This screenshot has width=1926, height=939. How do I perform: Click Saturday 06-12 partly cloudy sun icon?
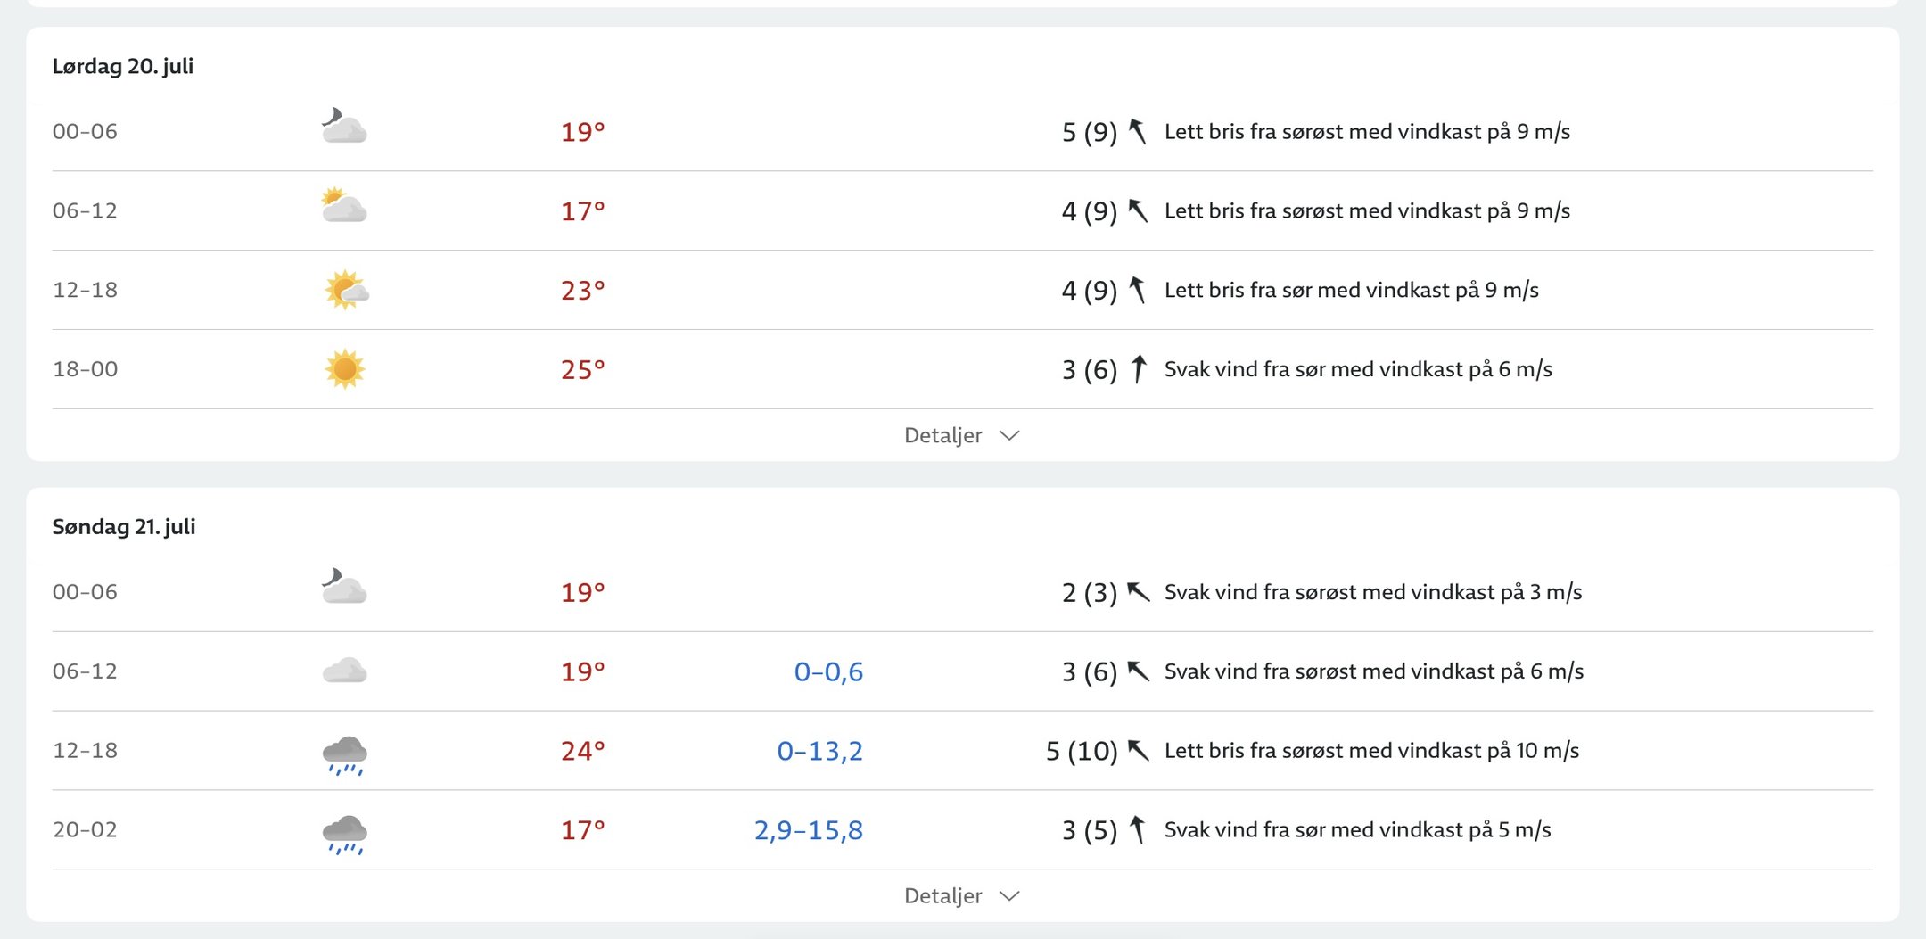pos(344,207)
